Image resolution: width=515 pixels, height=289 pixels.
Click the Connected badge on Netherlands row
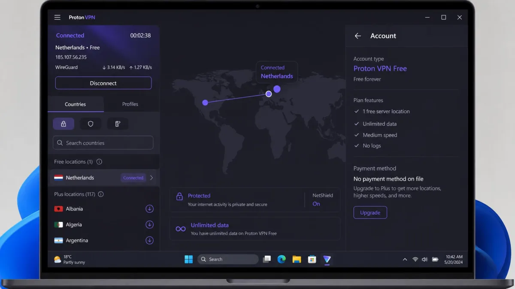coord(133,178)
